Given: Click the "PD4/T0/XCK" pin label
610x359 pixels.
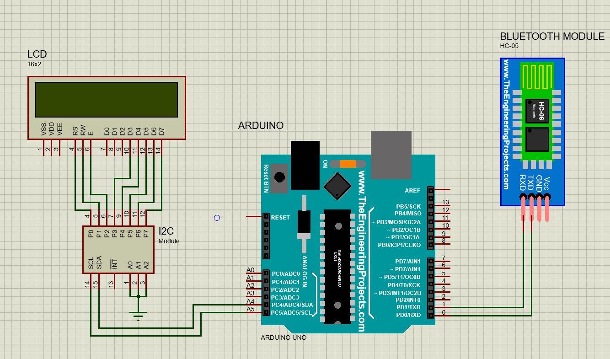Looking at the screenshot, I should point(404,285).
